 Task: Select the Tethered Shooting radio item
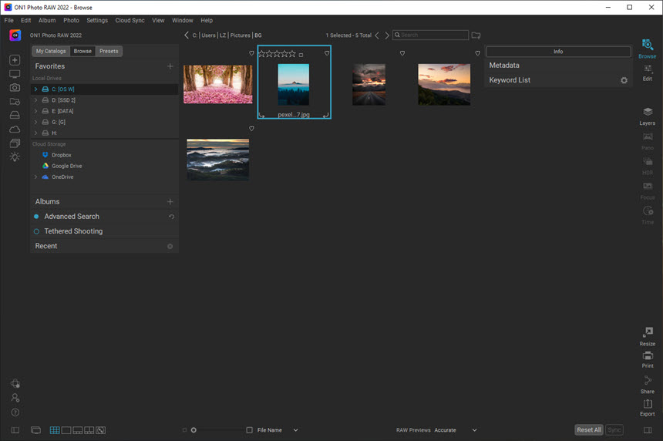tap(36, 231)
